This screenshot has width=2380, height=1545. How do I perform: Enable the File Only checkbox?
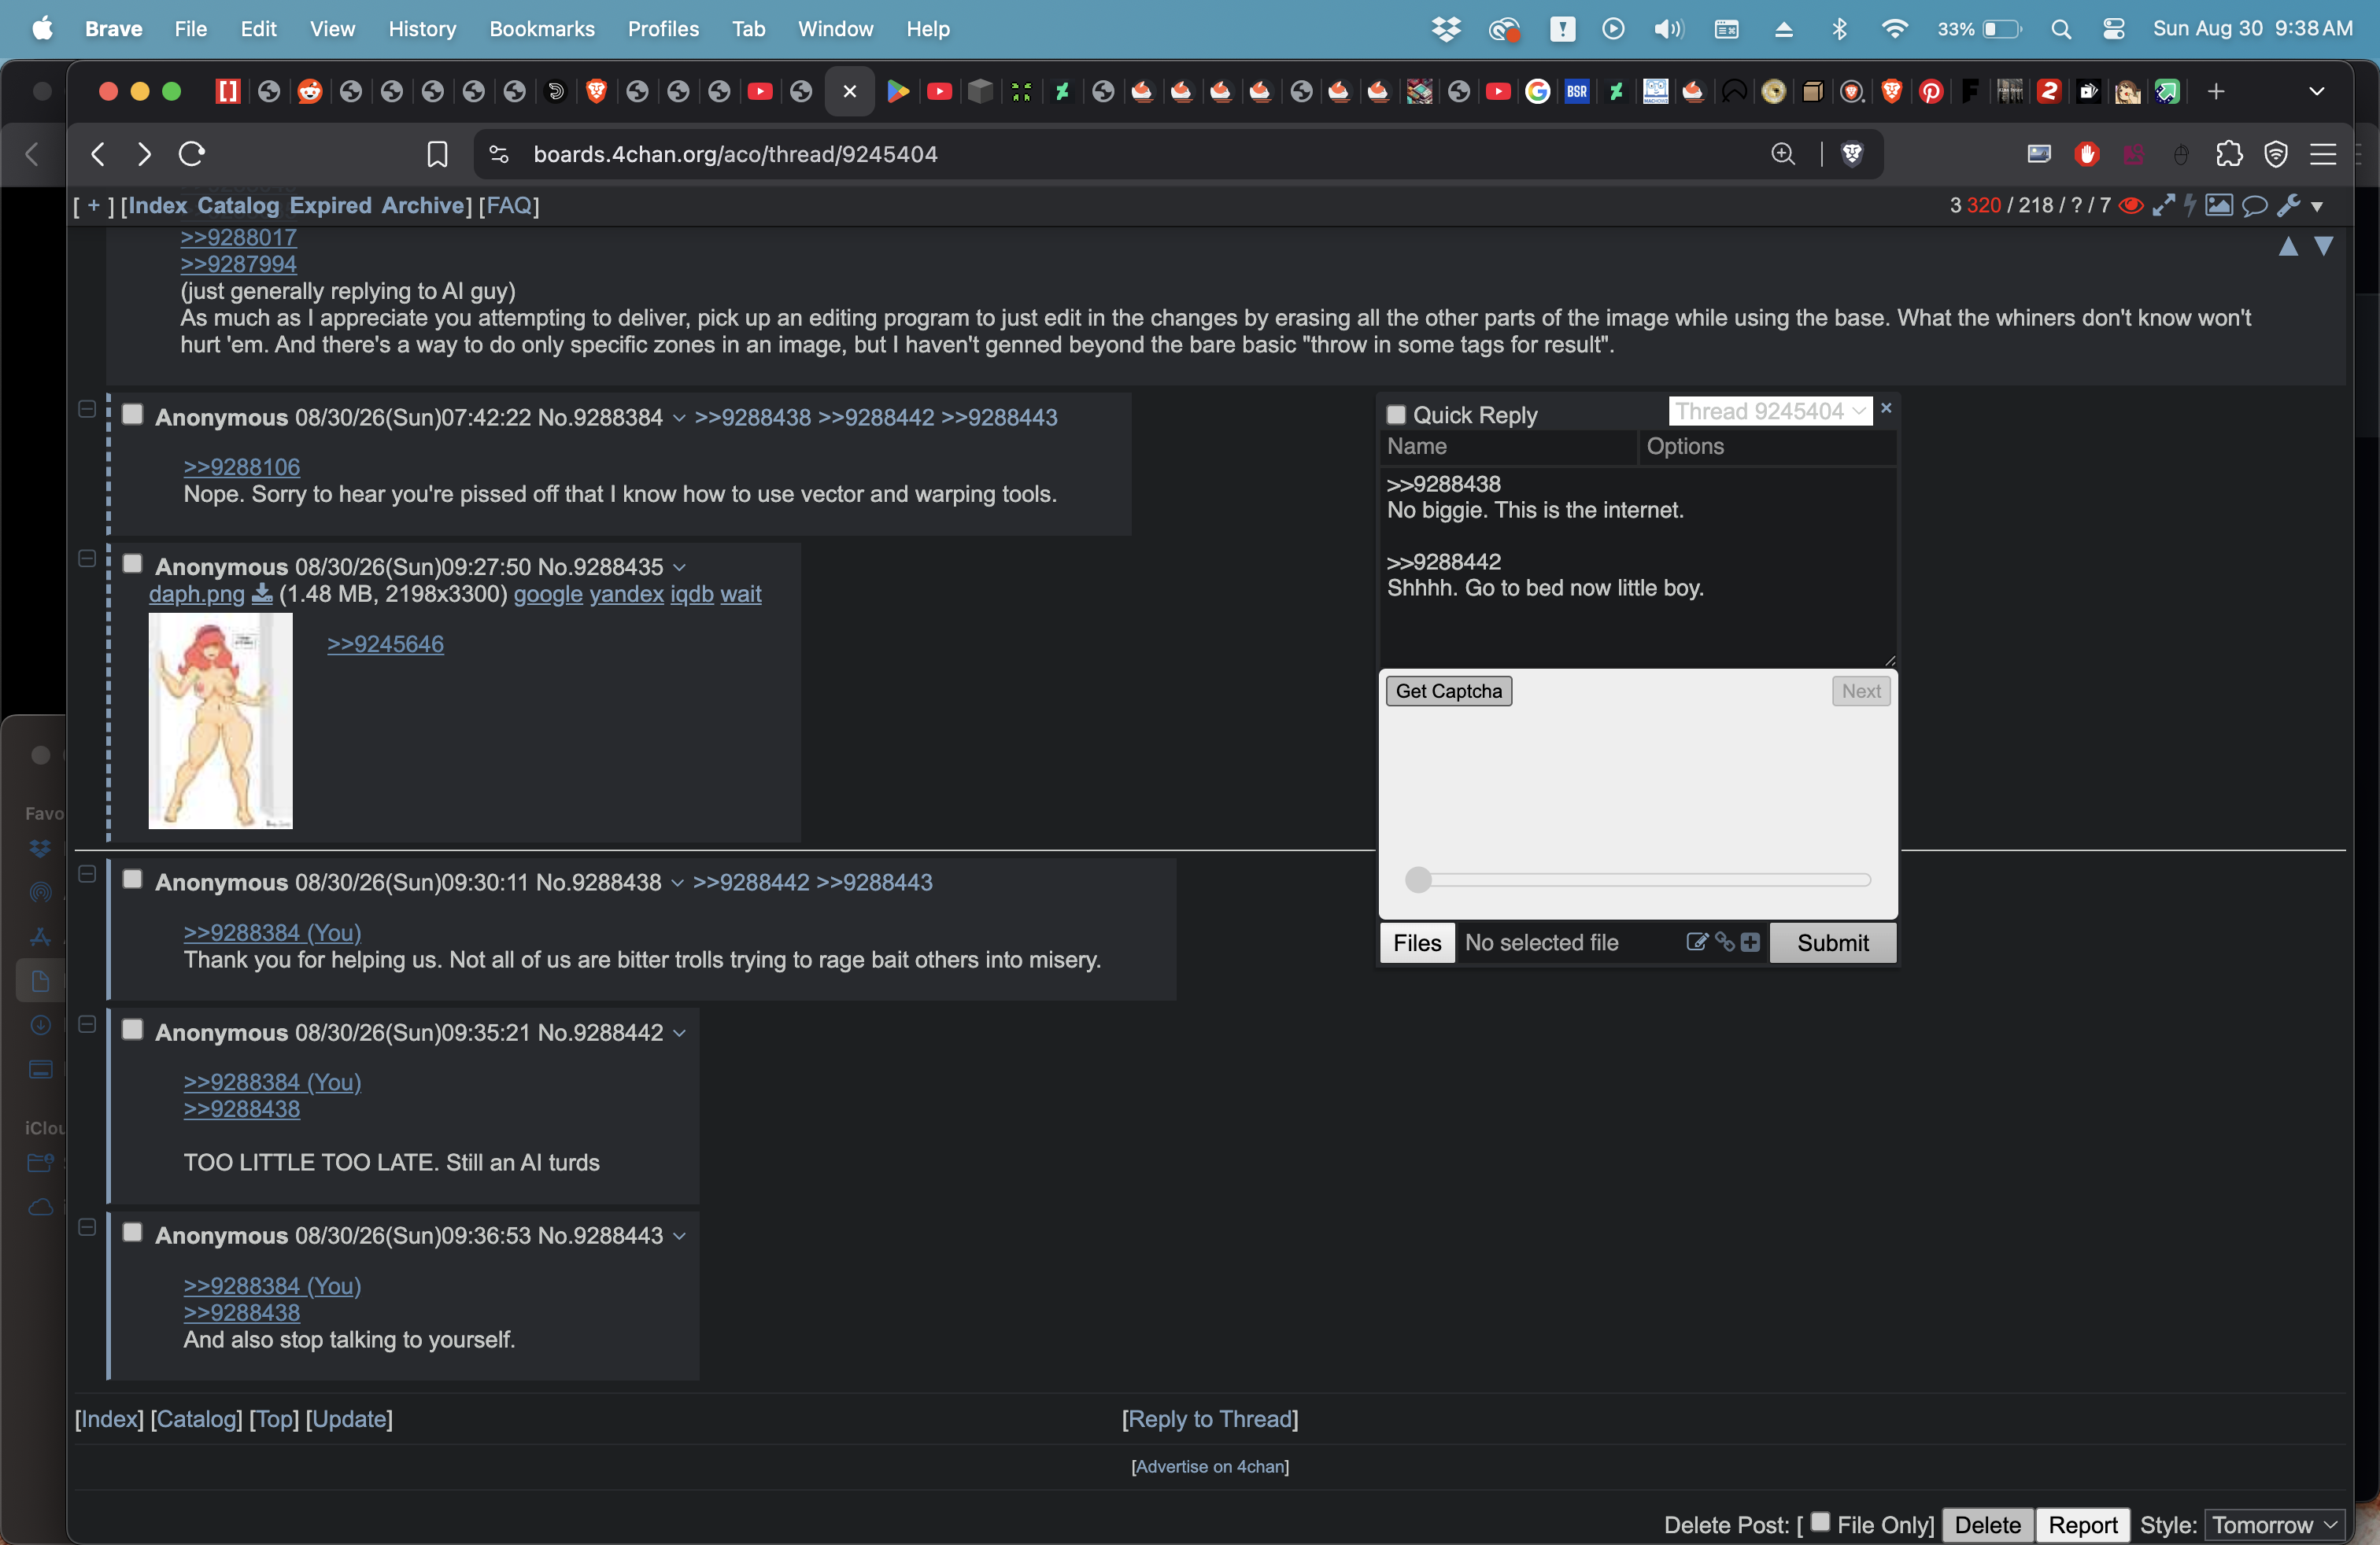(x=1820, y=1522)
